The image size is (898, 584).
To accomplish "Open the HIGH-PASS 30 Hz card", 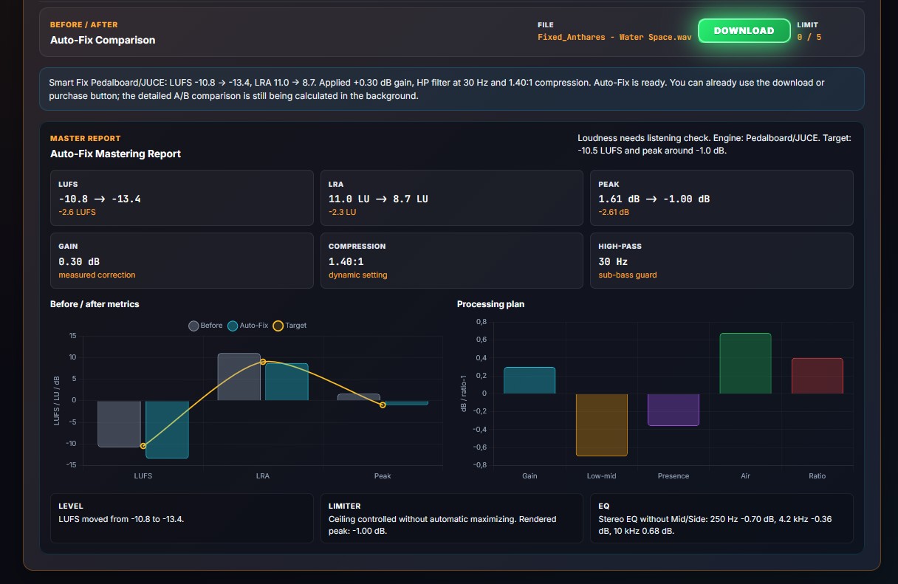I will point(722,261).
